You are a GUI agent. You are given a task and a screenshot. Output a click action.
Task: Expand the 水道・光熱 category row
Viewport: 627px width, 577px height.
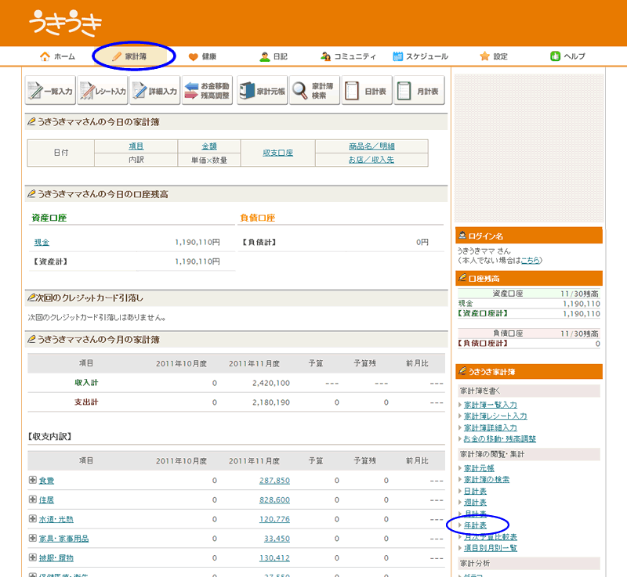32,519
